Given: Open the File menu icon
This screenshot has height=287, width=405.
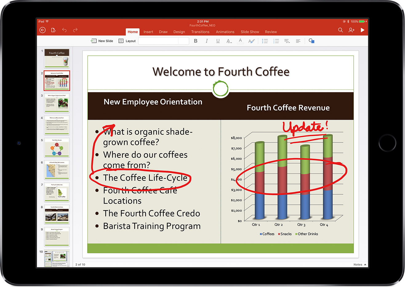Looking at the screenshot, I should coord(53,30).
